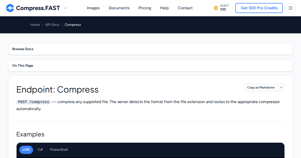Go to Home breadcrumb link

click(35, 25)
